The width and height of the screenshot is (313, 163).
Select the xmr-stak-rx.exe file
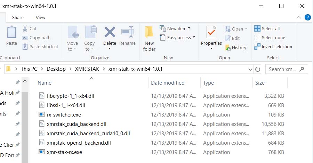[64, 152]
